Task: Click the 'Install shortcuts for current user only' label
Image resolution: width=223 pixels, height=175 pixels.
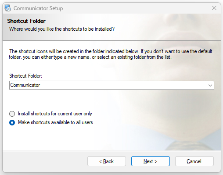Action: [x=55, y=114]
